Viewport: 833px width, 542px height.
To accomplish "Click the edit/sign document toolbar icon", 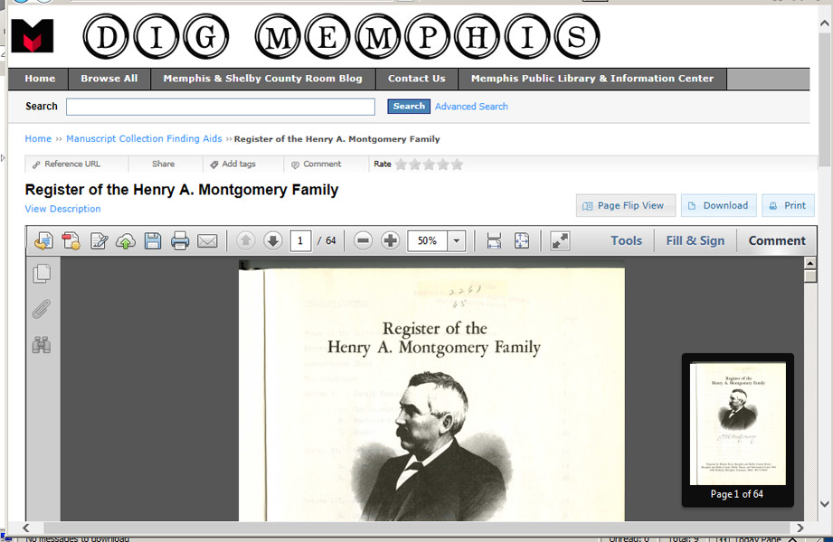I will pos(99,241).
